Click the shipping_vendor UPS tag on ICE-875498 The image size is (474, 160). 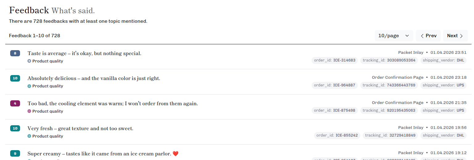pos(443,110)
